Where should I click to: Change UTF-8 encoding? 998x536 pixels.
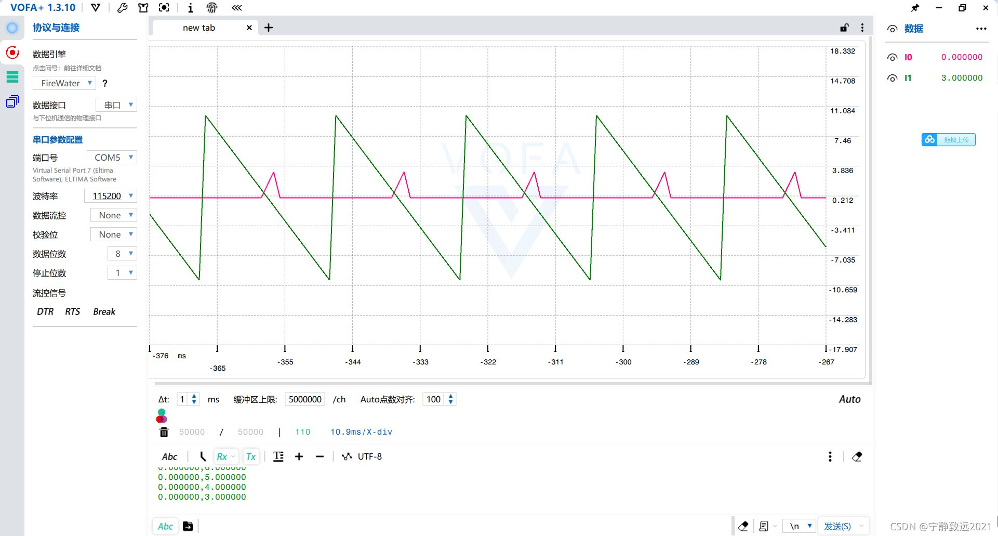pos(362,456)
